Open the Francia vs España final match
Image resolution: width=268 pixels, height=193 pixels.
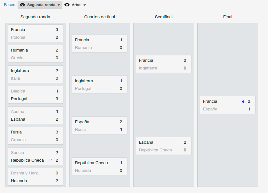click(x=228, y=105)
